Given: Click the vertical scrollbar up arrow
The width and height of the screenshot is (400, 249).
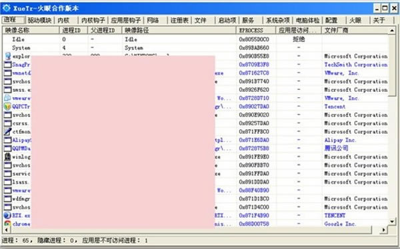Looking at the screenshot, I should pyautogui.click(x=392, y=31).
